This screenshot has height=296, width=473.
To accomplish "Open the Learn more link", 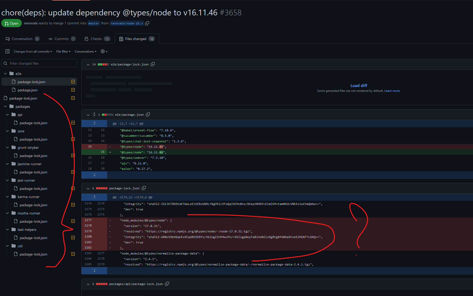I will click(x=392, y=91).
